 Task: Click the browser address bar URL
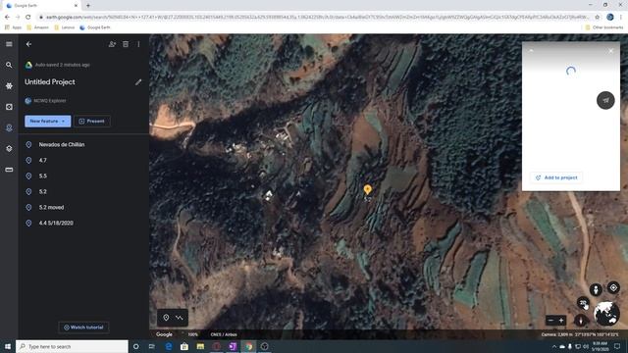pos(317,18)
